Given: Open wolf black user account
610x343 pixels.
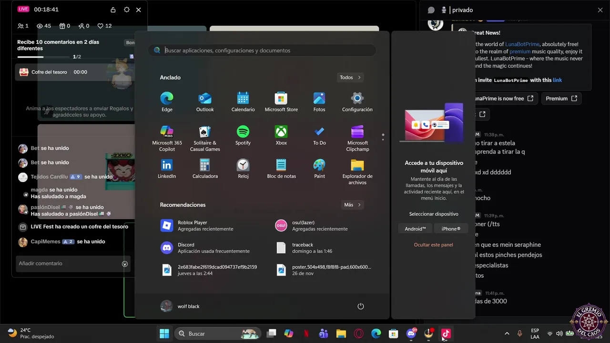Looking at the screenshot, I should click(180, 306).
